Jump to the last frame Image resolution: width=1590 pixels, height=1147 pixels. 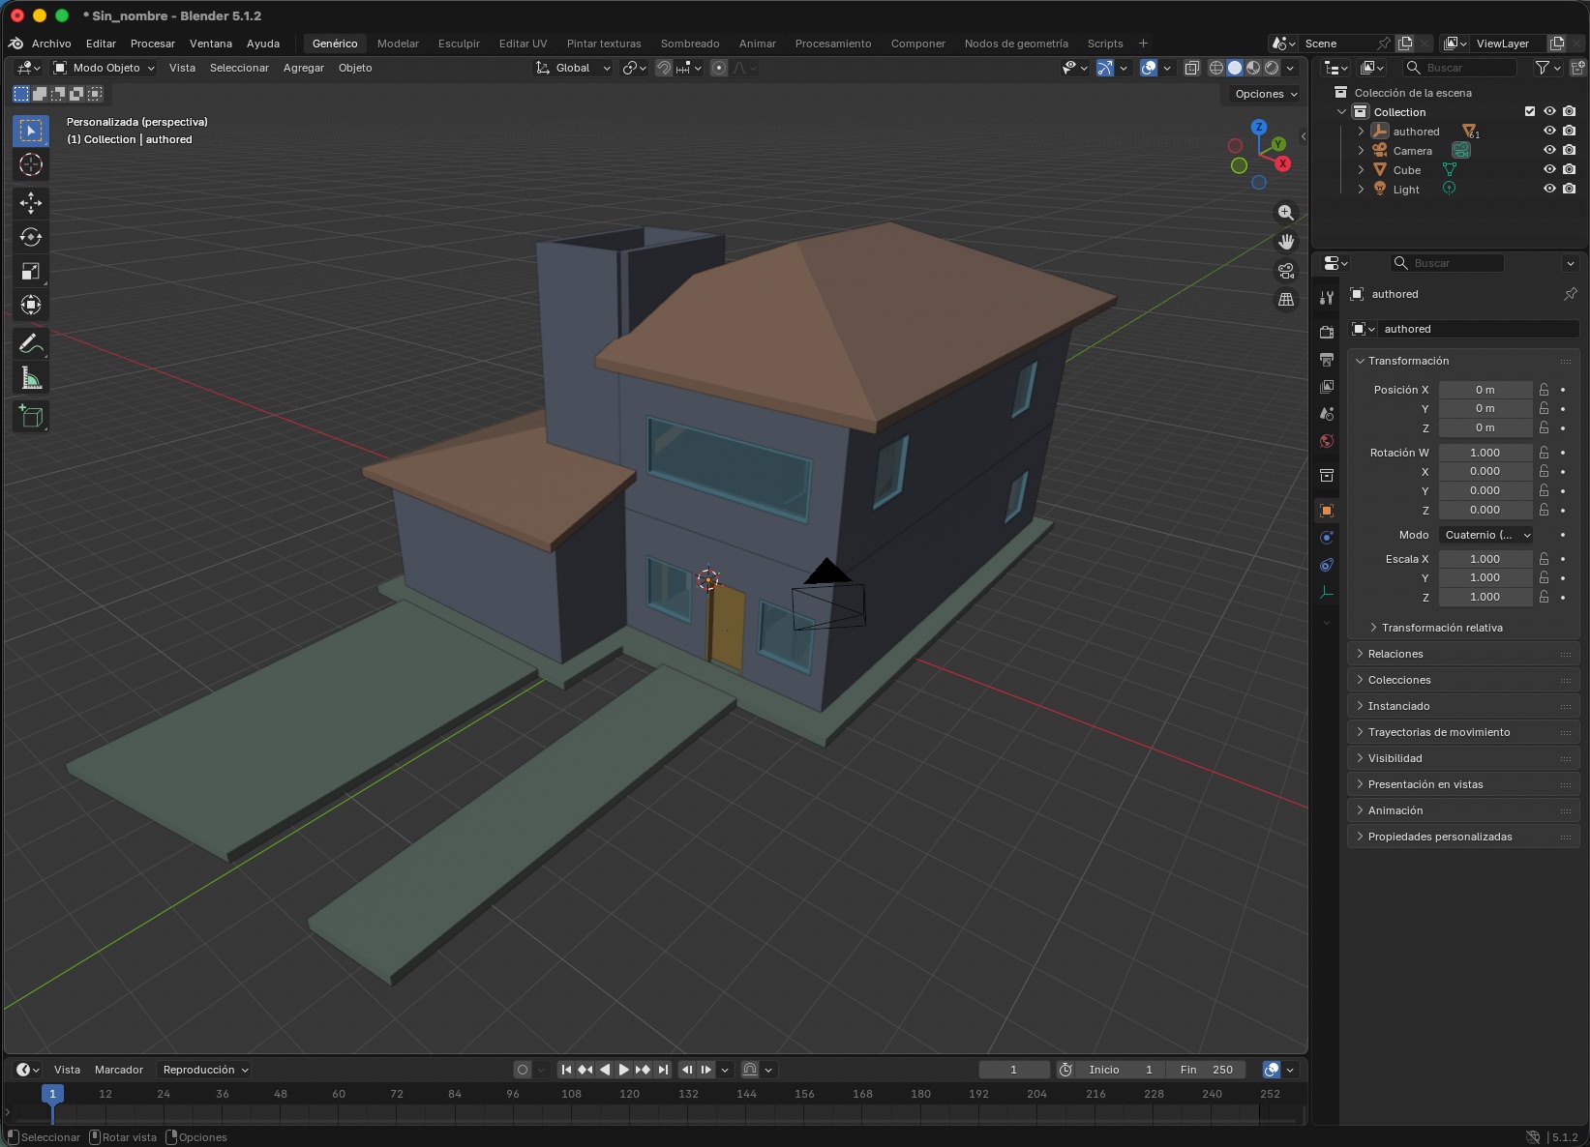click(663, 1070)
